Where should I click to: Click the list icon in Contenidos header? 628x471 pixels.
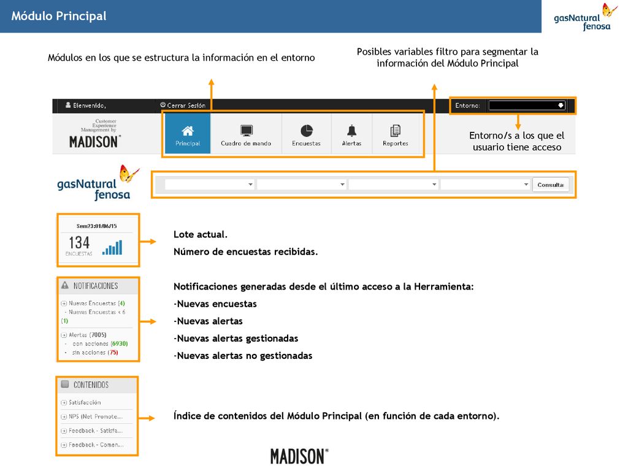(65, 384)
